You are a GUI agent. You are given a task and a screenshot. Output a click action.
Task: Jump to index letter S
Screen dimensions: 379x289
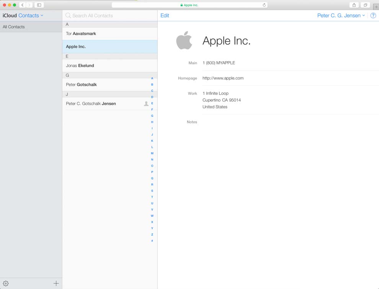pyautogui.click(x=152, y=191)
